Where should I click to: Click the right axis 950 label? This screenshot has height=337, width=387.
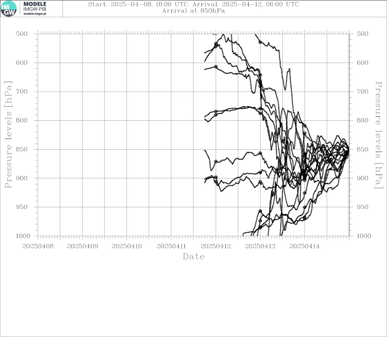click(362, 207)
